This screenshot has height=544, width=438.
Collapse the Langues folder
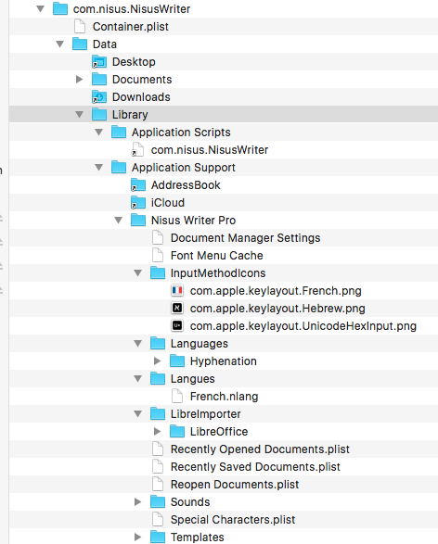point(138,379)
